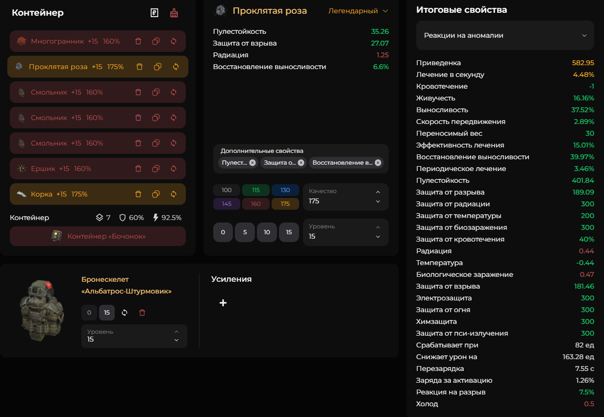Clear container with the broom icon
The image size is (604, 417).
174,13
